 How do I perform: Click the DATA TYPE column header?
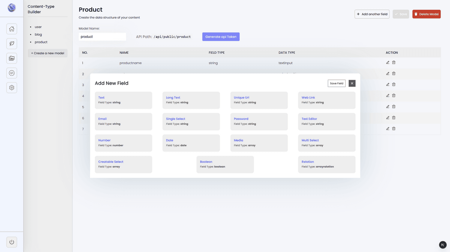point(287,52)
